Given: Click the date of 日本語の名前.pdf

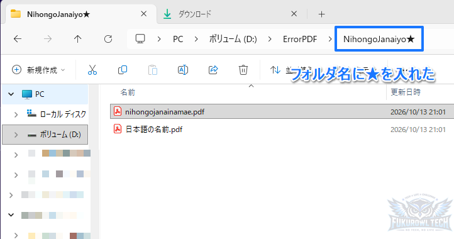Looking at the screenshot, I should click(x=418, y=129).
